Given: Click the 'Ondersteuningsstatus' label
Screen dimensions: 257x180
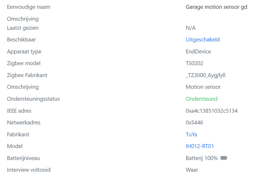Looking at the screenshot, I should (33, 99).
